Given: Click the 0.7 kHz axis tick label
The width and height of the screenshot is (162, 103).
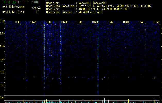Looking at the screenshot, I should [2, 85].
